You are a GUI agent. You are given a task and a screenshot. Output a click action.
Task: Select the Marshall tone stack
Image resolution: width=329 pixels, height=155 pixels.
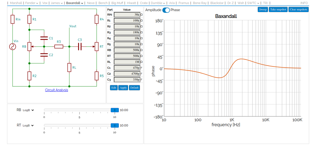(16, 3)
